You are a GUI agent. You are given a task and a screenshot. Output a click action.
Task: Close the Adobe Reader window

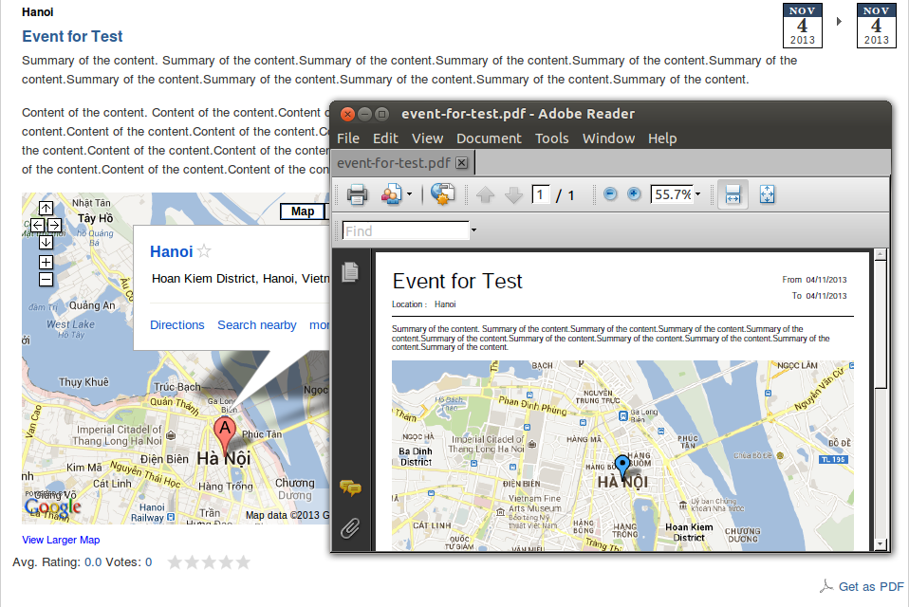pos(347,114)
